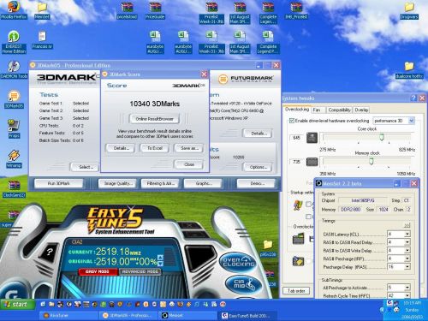
Task: Open the RAS# to CAS# Read Delay dropdown
Action: click(407, 242)
